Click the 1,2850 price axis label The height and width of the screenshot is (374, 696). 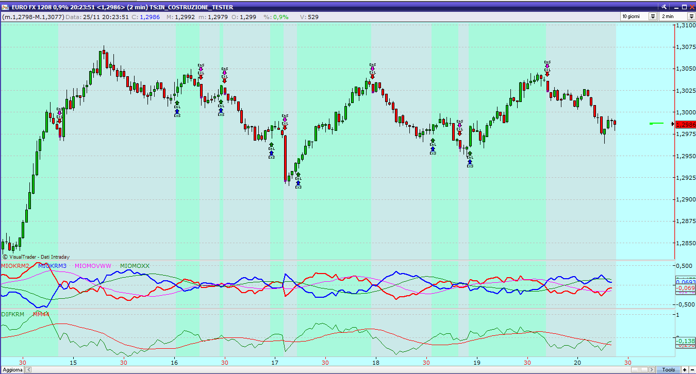[x=685, y=243]
